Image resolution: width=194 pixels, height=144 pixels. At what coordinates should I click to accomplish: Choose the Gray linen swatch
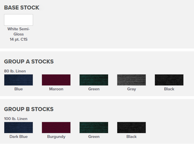[131, 80]
